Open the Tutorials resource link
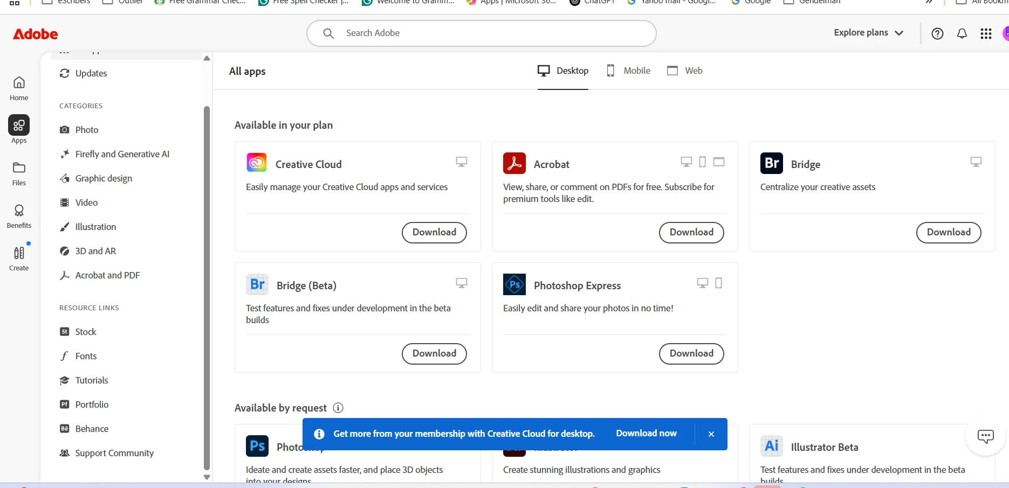 [x=84, y=380]
